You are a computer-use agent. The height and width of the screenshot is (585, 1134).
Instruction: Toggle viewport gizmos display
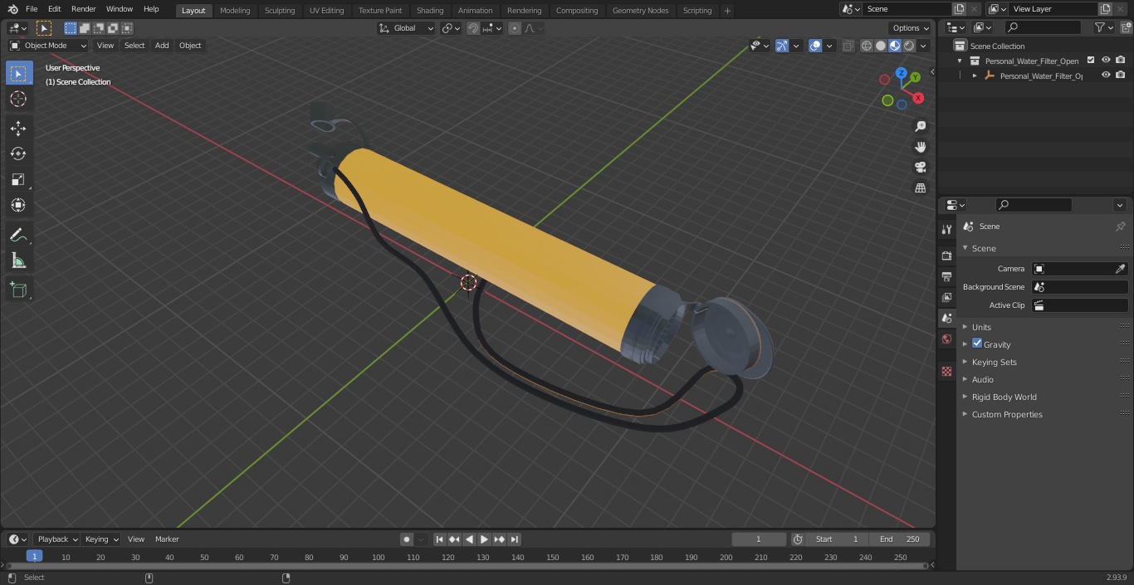click(781, 46)
